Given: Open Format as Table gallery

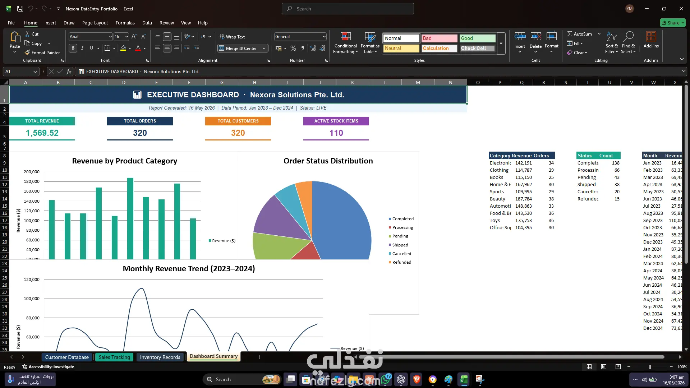Looking at the screenshot, I should point(370,43).
